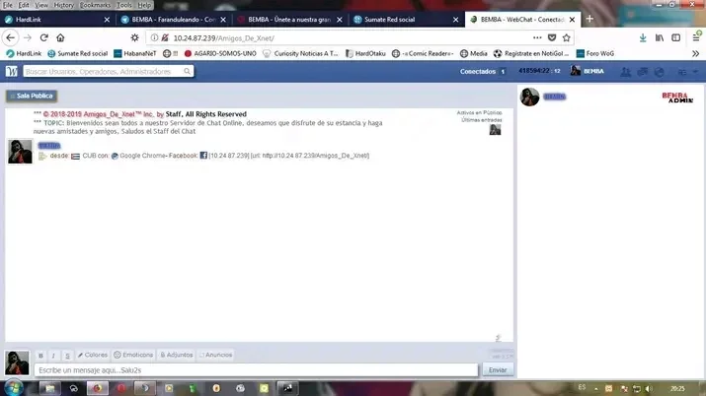Open the messages icon in chat header
The height and width of the screenshot is (396, 706).
[642, 71]
